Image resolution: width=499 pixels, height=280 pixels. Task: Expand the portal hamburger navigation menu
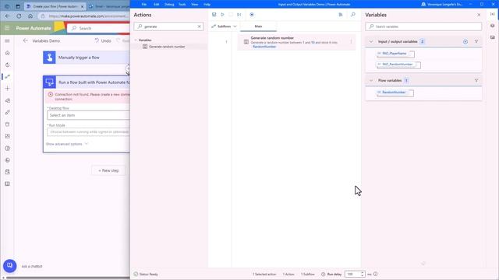7,41
